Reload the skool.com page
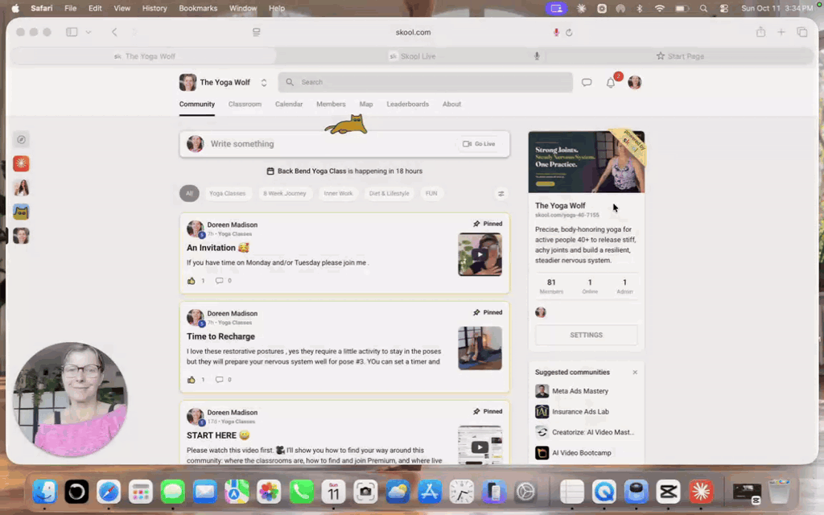 [x=569, y=32]
